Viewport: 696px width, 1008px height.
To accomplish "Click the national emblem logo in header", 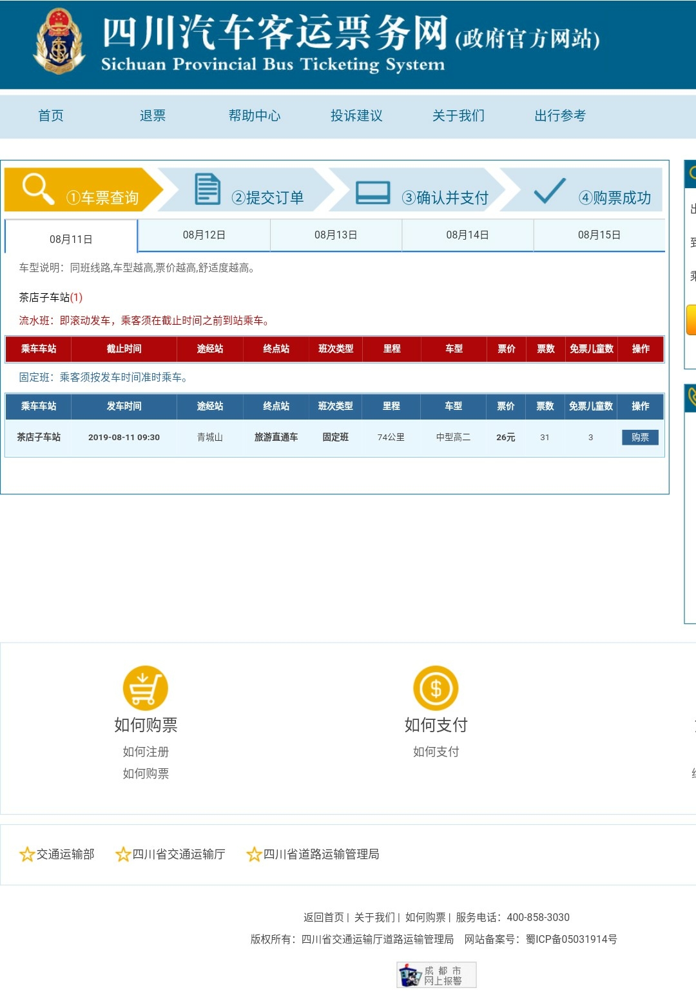I will click(59, 42).
